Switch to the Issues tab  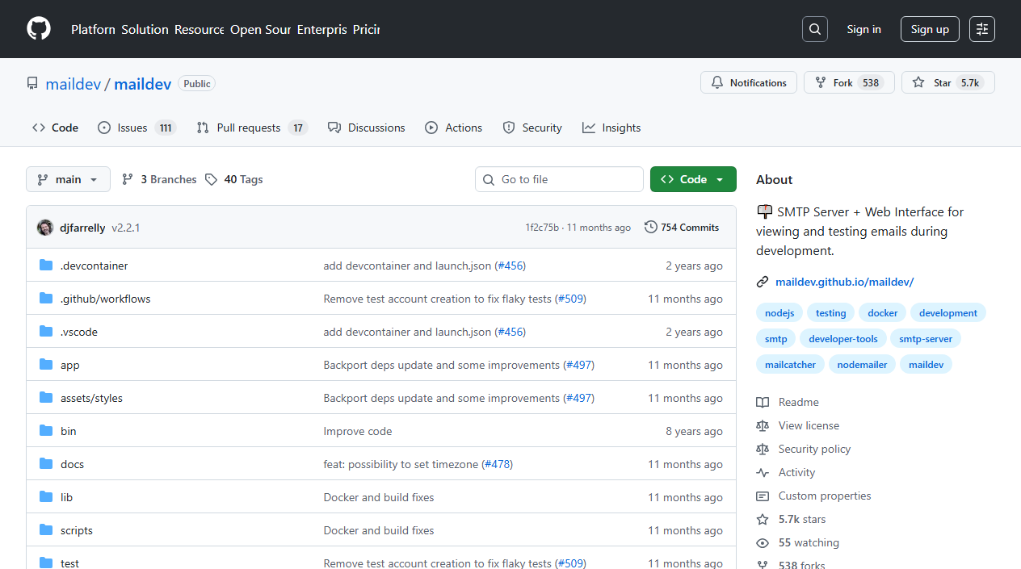pos(137,128)
